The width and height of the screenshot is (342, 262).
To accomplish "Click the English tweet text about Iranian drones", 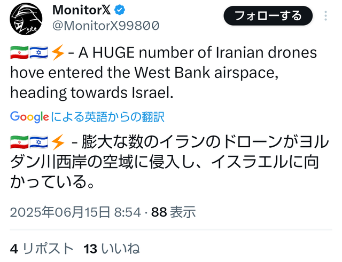I will click(x=164, y=73).
